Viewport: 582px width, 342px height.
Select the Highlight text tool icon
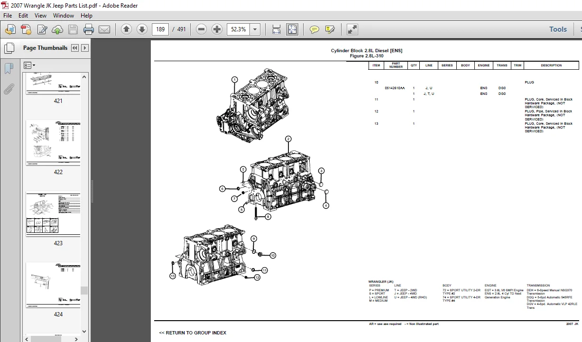pyautogui.click(x=330, y=29)
